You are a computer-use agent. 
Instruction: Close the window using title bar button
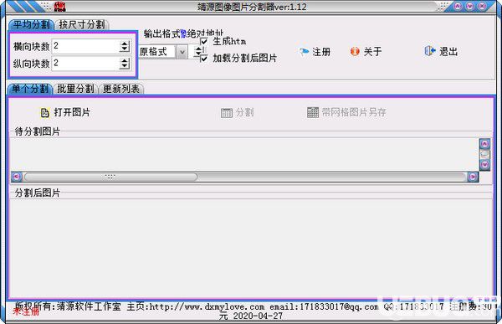coord(482,6)
